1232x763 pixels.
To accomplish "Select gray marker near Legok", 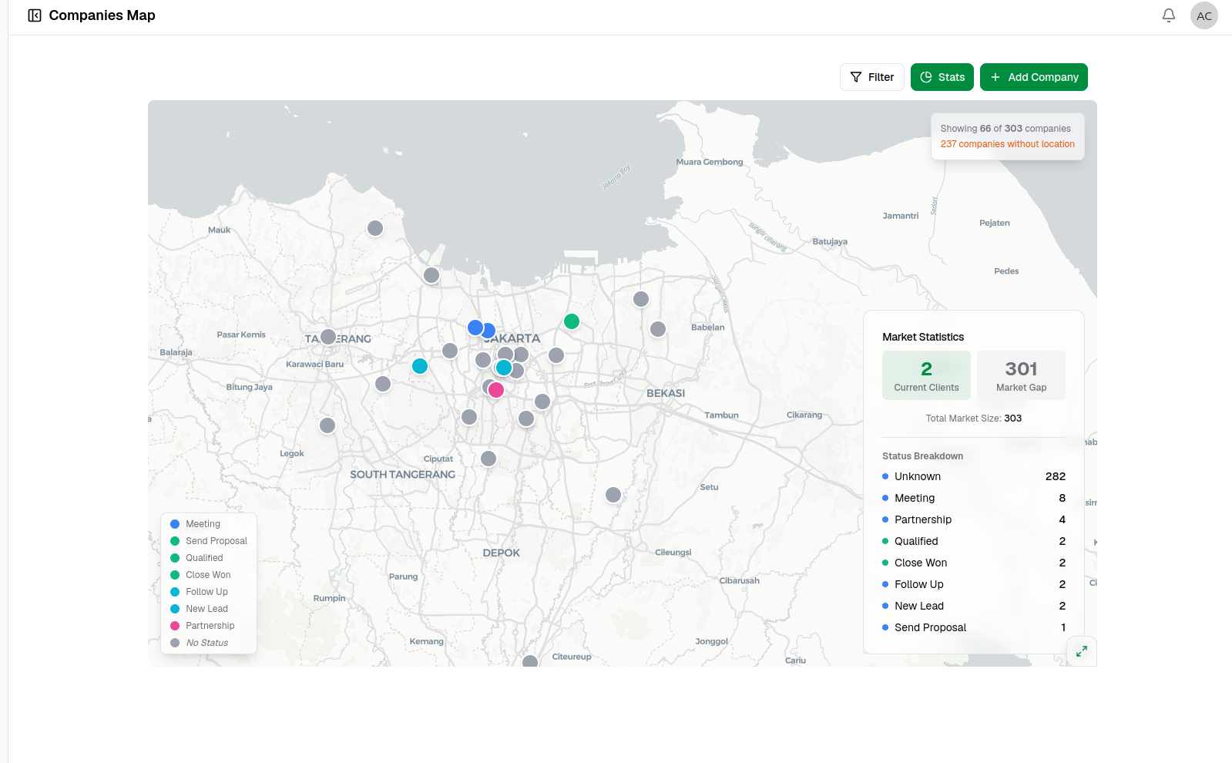I will [x=327, y=425].
